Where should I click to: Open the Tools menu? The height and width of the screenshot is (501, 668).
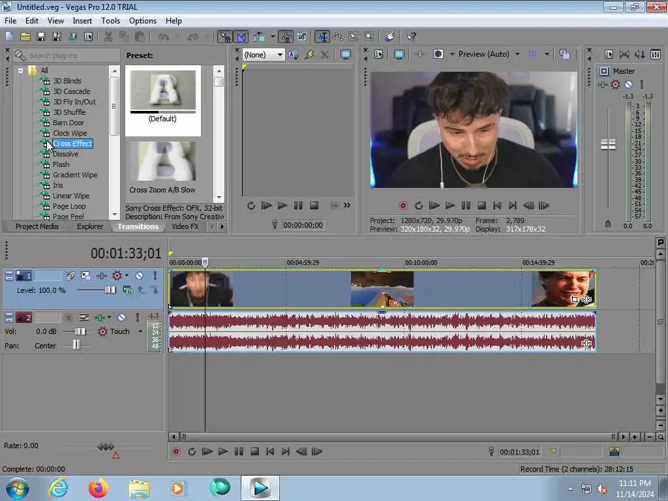tap(110, 21)
